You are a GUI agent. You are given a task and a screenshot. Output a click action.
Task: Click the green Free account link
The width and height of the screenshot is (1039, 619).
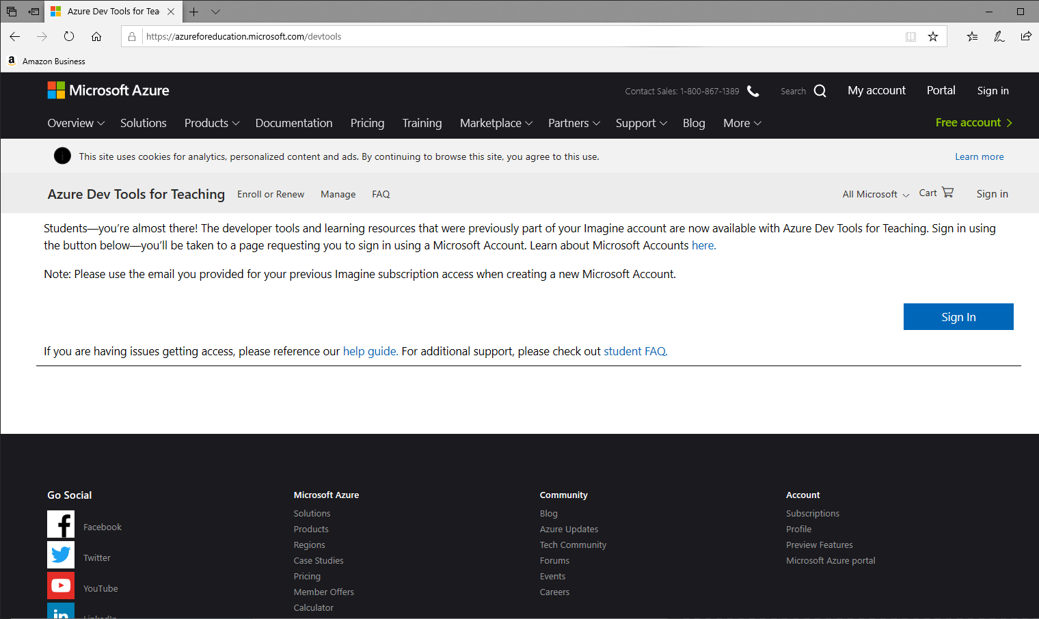point(973,122)
